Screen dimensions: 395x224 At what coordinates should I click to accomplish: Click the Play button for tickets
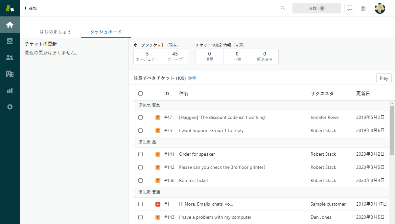click(x=383, y=78)
